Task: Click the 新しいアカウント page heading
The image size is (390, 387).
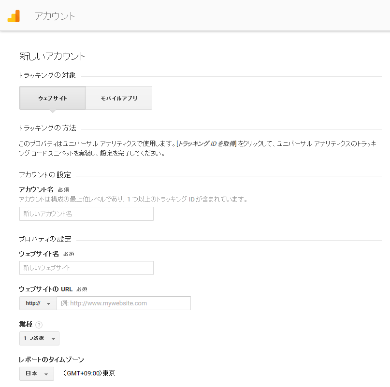Action: tap(52, 56)
